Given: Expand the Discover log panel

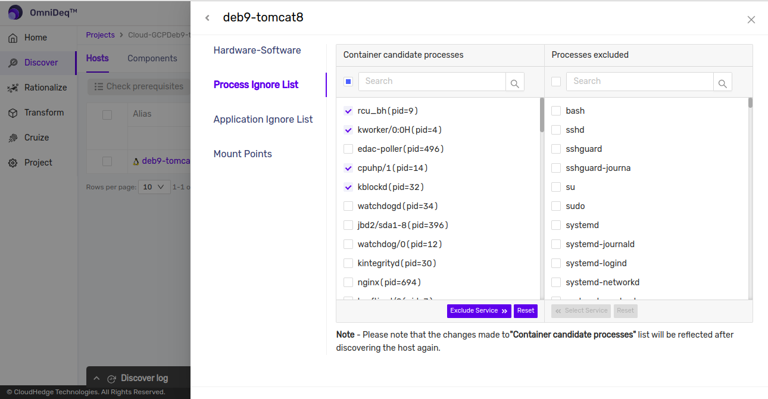Looking at the screenshot, I should click(96, 378).
